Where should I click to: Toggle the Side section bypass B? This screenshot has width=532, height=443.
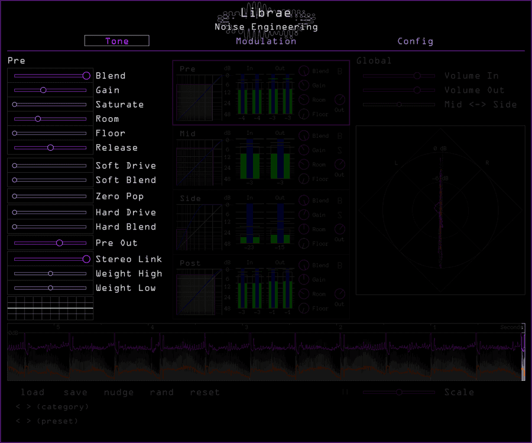[340, 201]
